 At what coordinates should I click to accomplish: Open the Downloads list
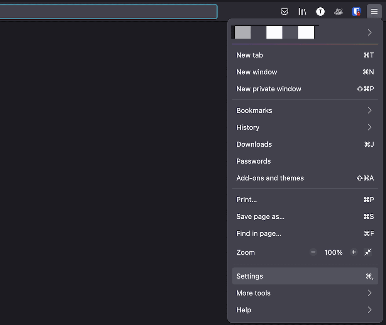click(254, 144)
